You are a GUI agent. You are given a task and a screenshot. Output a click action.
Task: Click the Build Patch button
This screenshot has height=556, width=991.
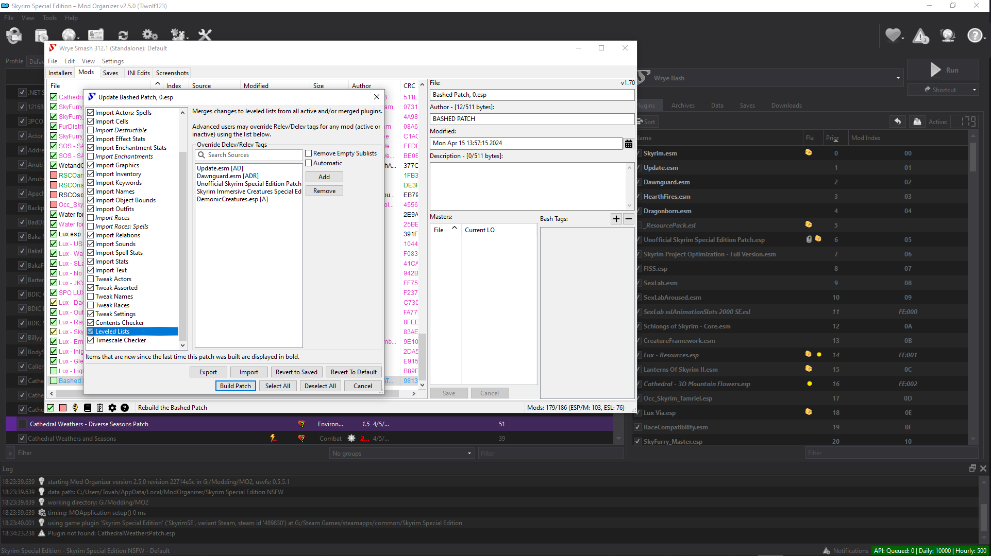click(236, 386)
